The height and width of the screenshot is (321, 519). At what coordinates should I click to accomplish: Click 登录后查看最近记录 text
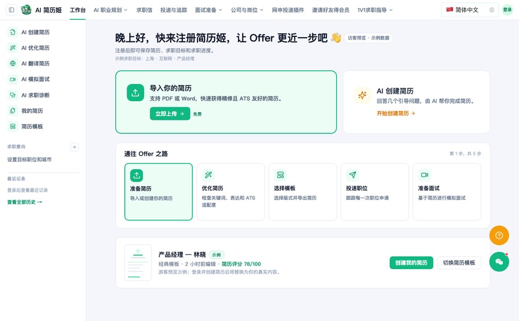point(27,190)
